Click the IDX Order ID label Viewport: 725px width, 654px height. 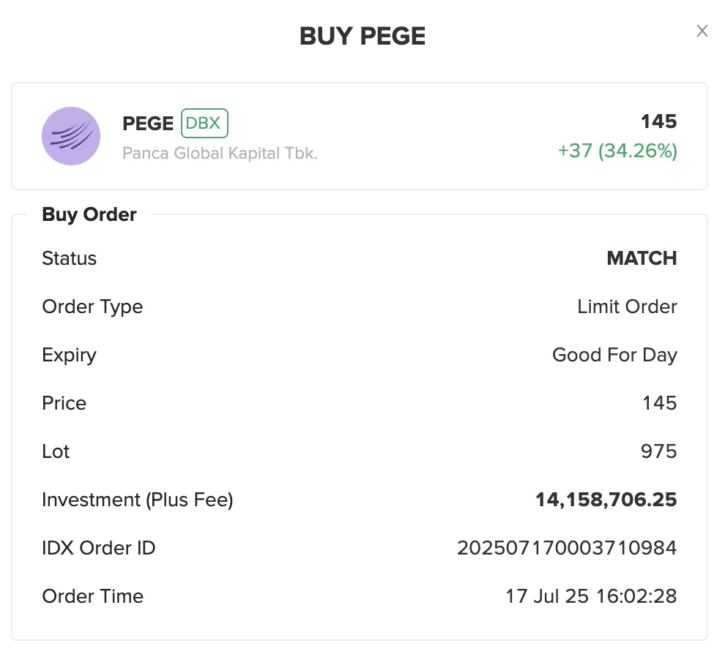[98, 548]
